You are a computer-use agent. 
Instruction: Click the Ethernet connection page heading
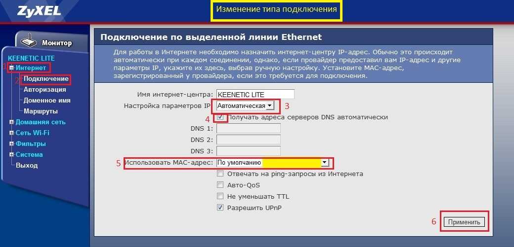[211, 37]
